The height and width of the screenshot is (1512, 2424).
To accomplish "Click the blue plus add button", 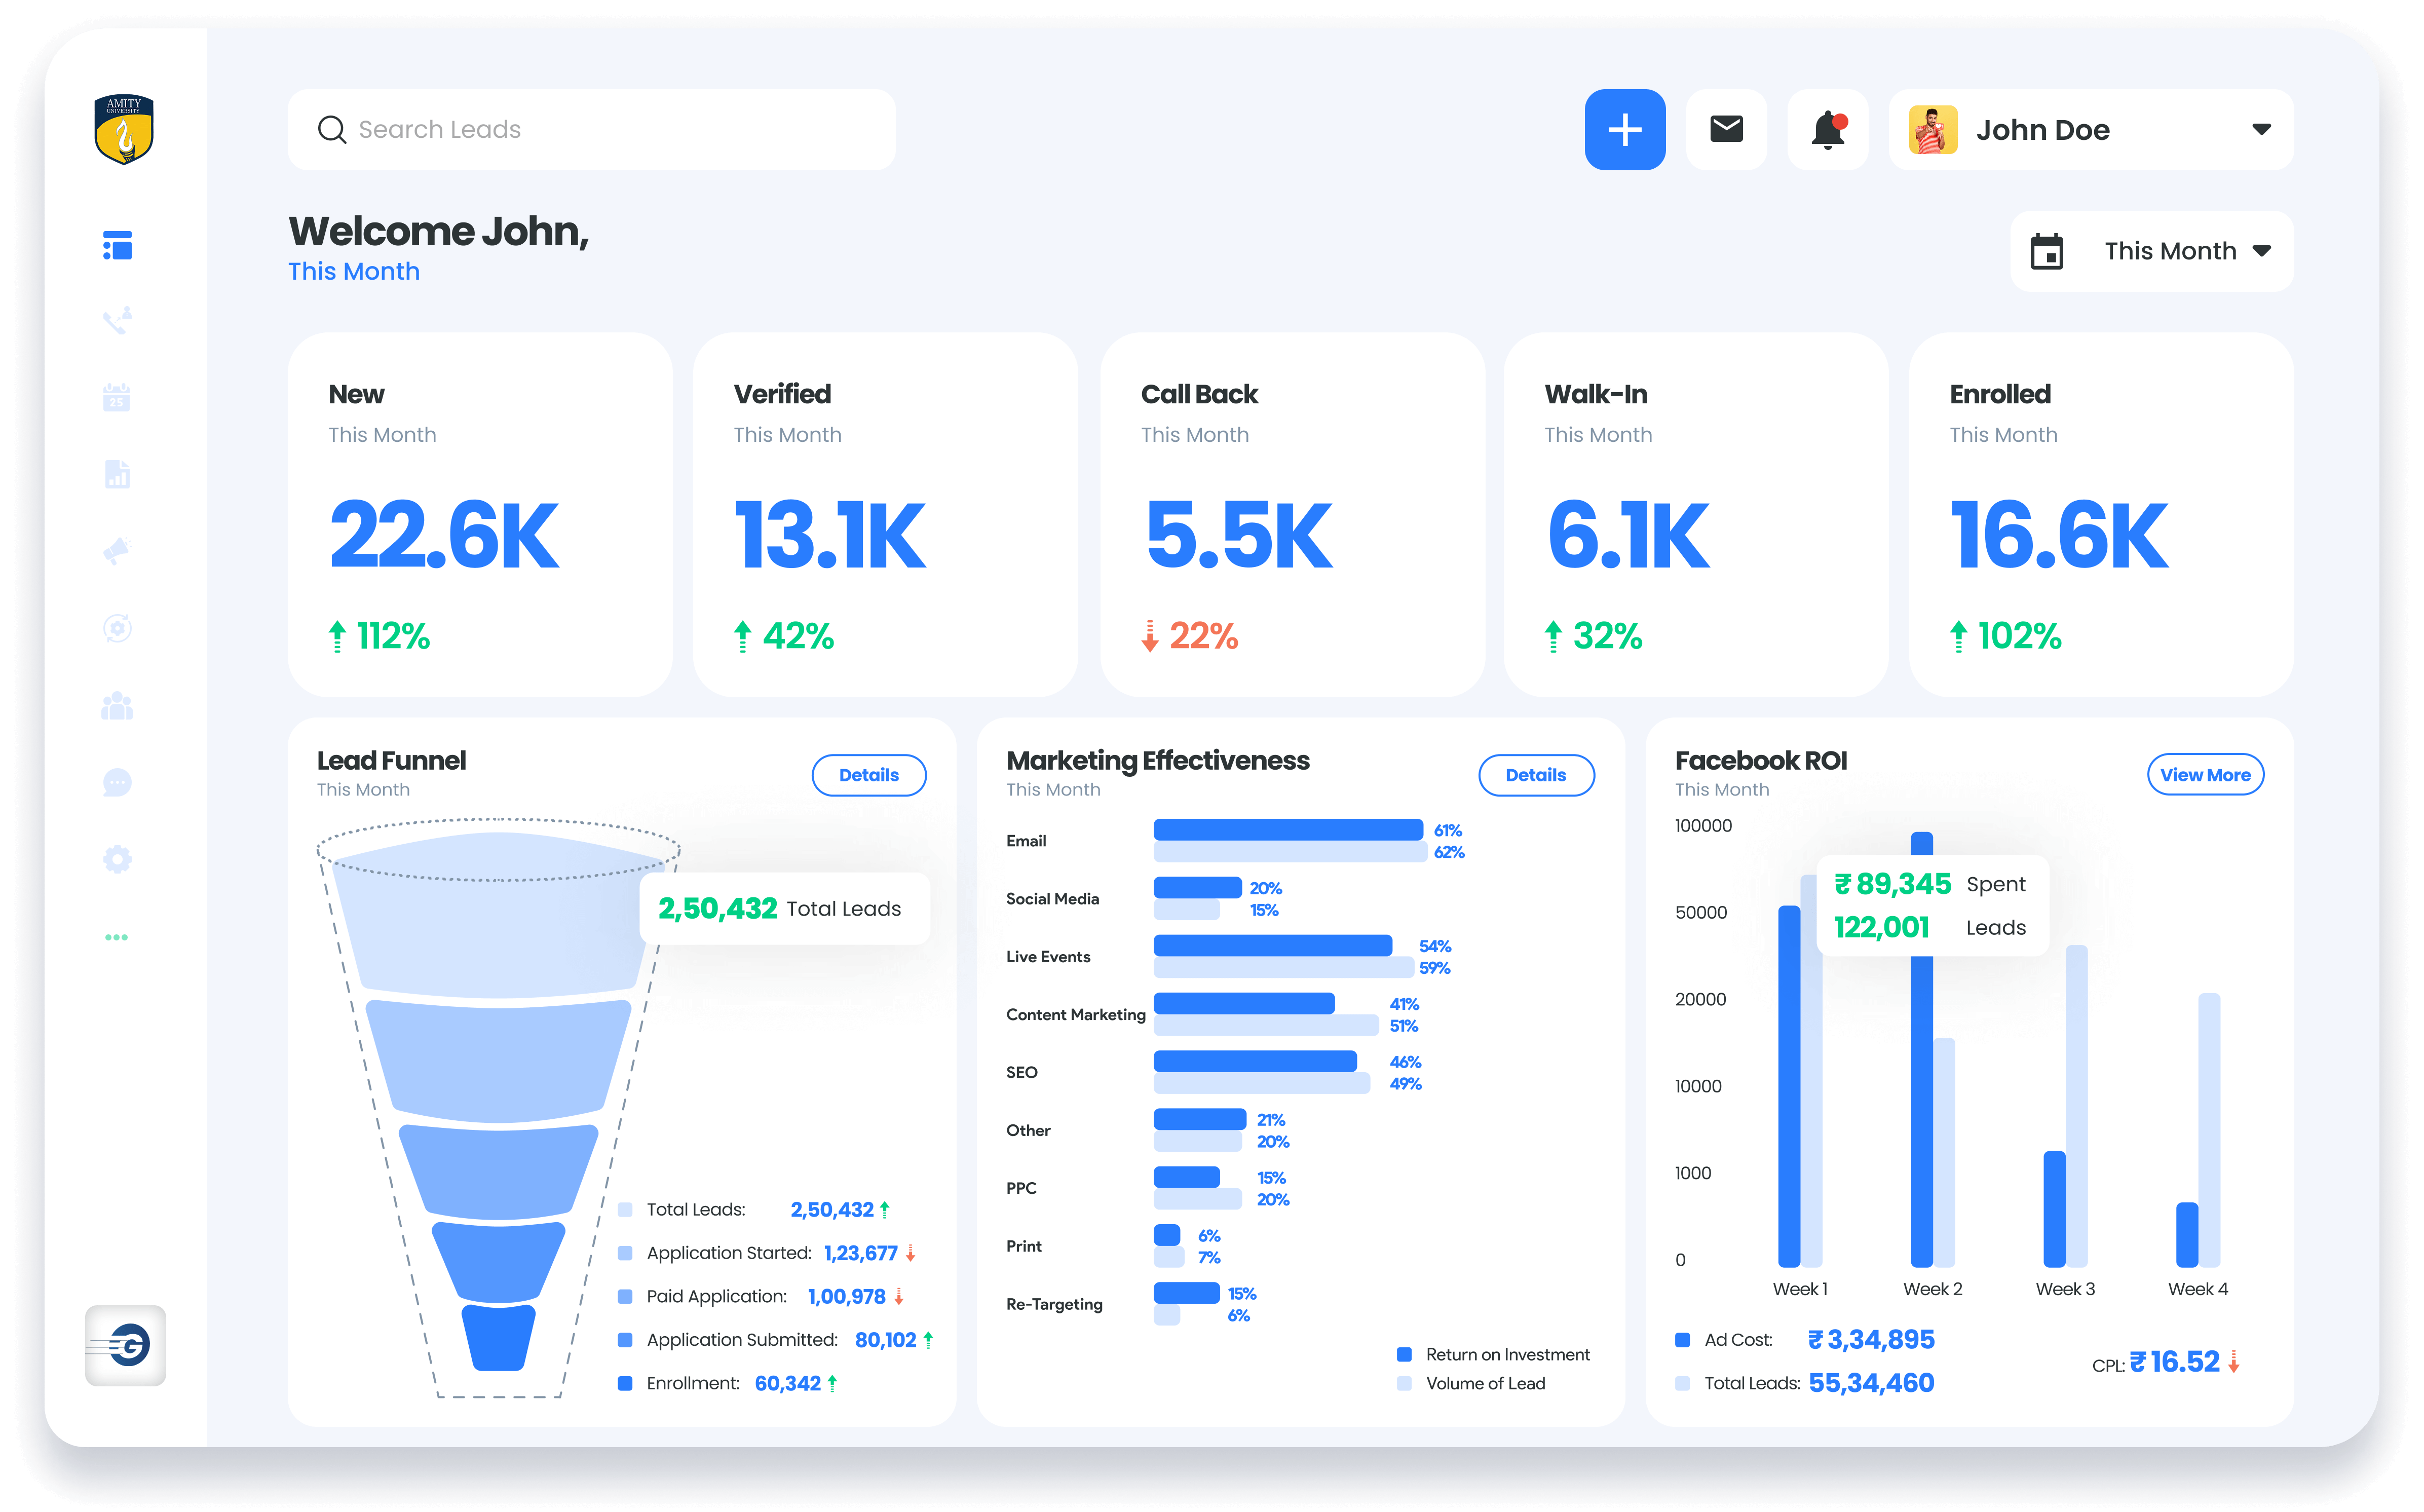I will (x=1624, y=130).
